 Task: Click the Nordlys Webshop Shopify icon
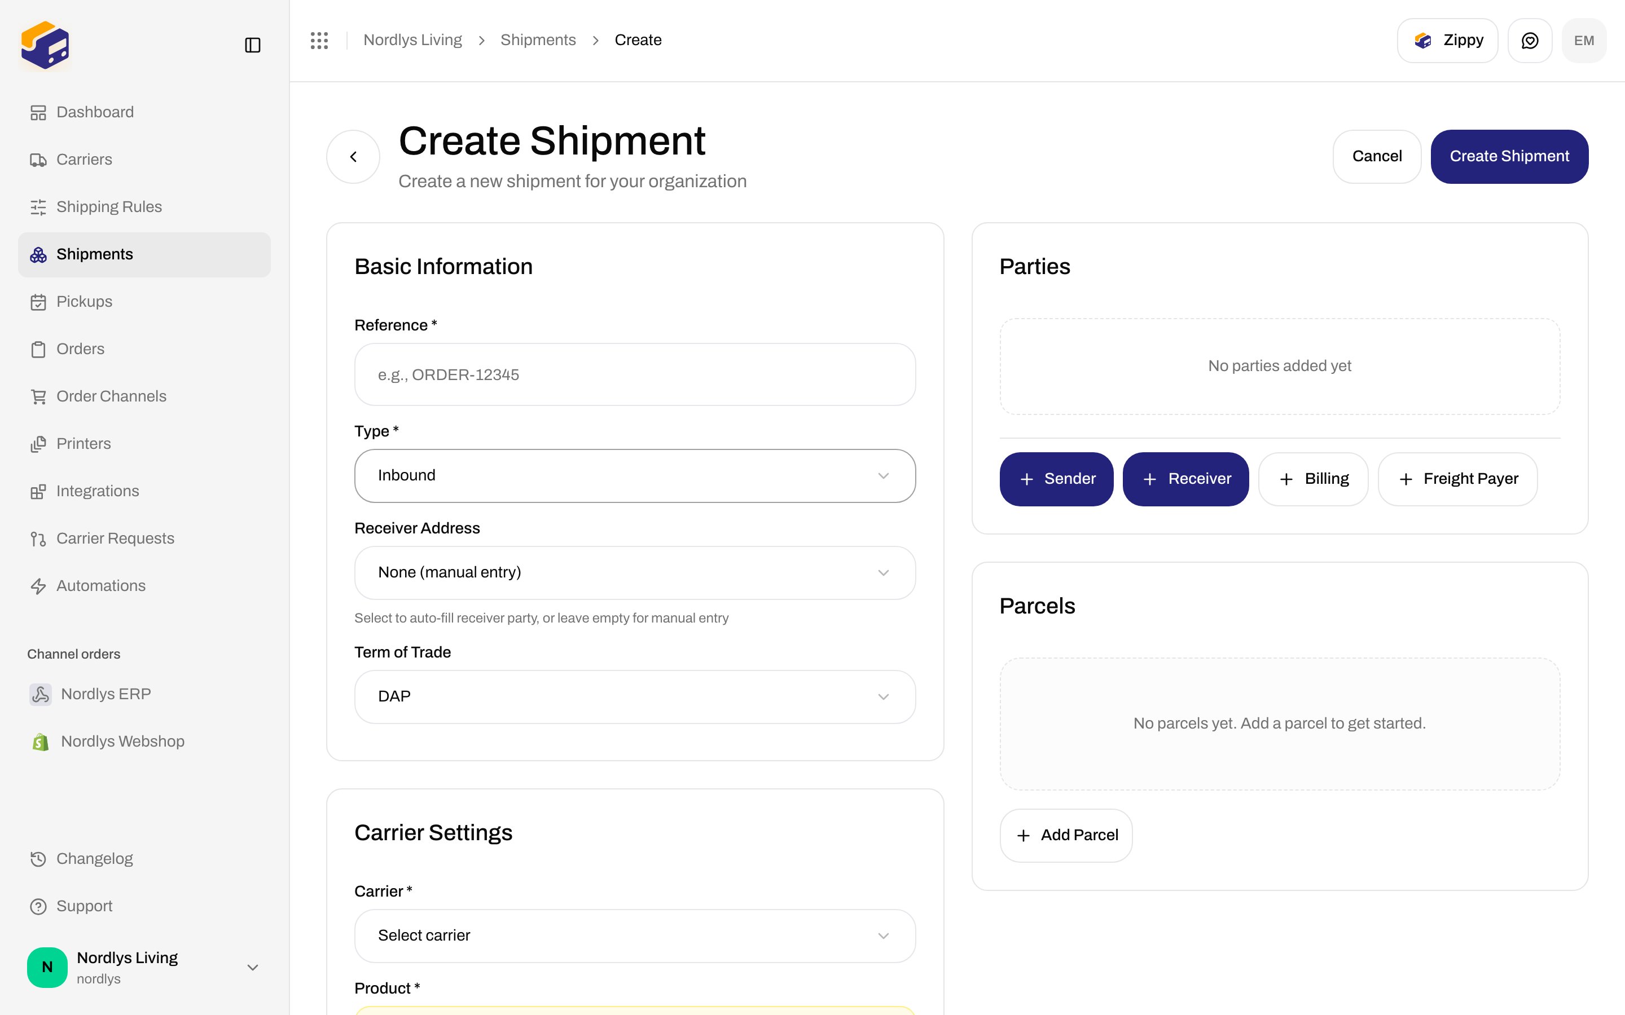point(40,742)
